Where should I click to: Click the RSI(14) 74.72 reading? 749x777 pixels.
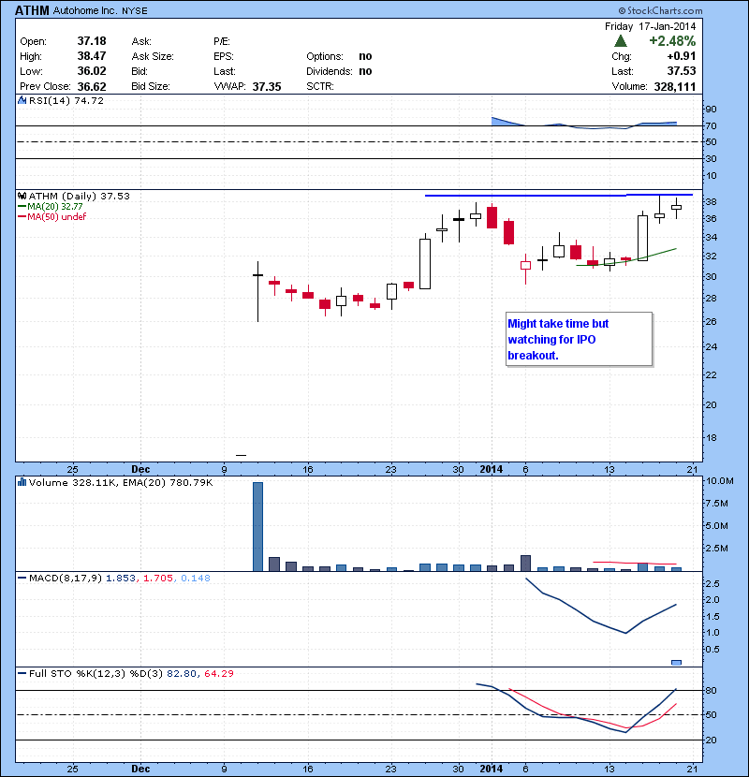[x=66, y=100]
